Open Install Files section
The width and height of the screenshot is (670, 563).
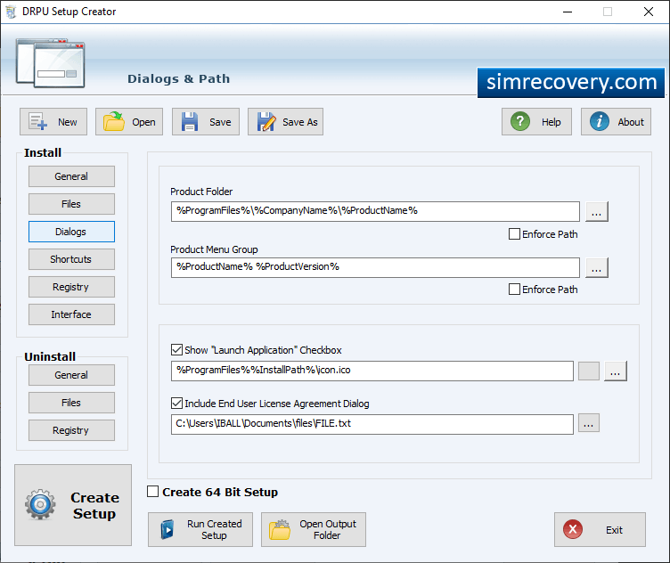tap(71, 204)
